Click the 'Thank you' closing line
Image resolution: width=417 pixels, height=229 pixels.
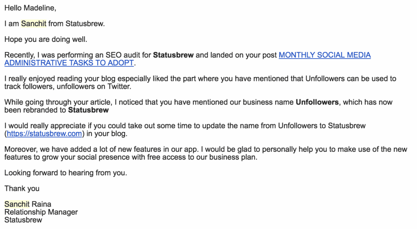tap(22, 188)
